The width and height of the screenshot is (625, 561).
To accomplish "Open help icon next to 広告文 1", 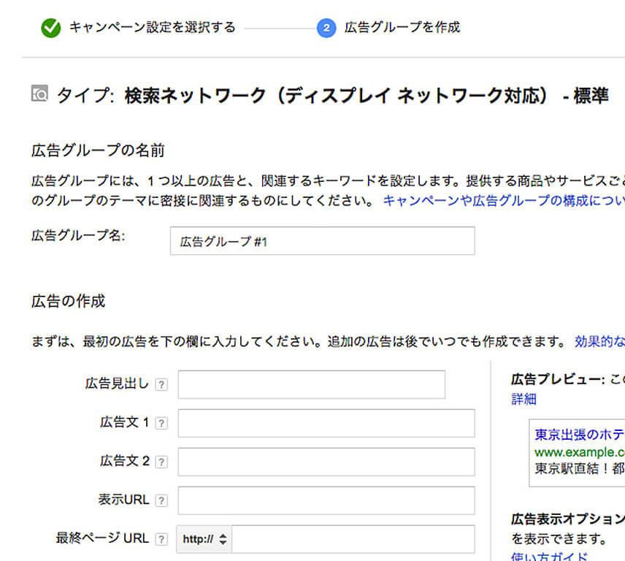I will pyautogui.click(x=161, y=423).
